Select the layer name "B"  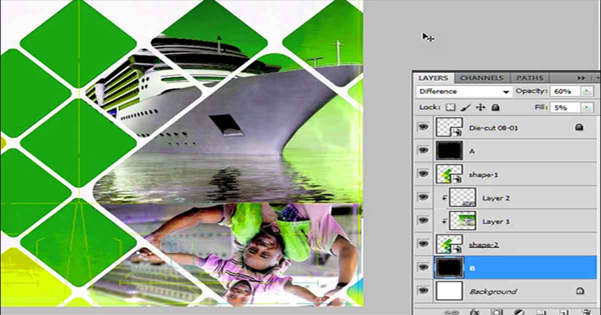(x=472, y=268)
